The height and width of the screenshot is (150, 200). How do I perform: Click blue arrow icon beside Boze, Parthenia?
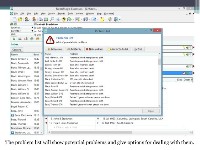tap(13, 115)
